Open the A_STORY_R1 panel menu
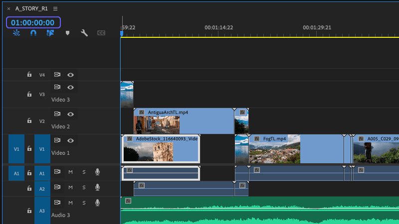 tap(55, 8)
